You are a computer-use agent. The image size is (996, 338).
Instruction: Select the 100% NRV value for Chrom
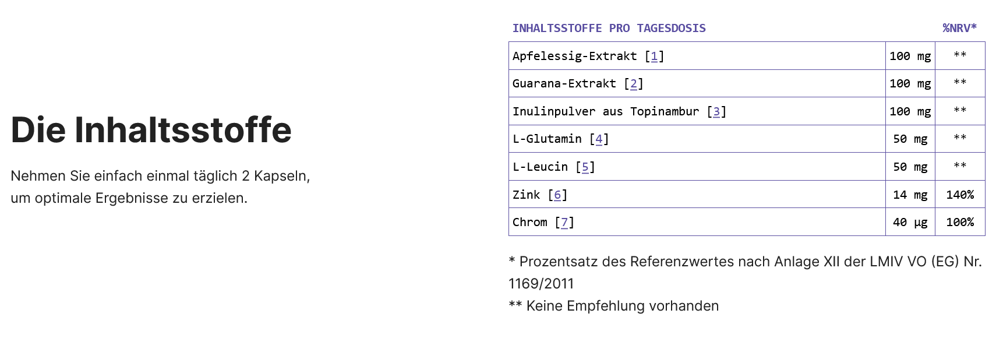960,222
